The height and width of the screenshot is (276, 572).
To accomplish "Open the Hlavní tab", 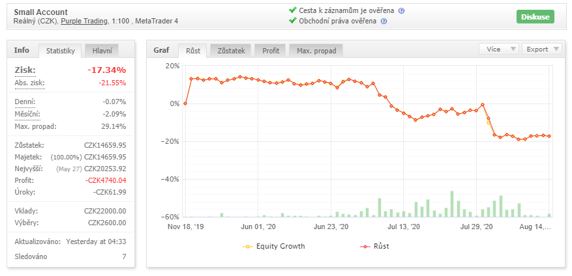I will point(102,51).
